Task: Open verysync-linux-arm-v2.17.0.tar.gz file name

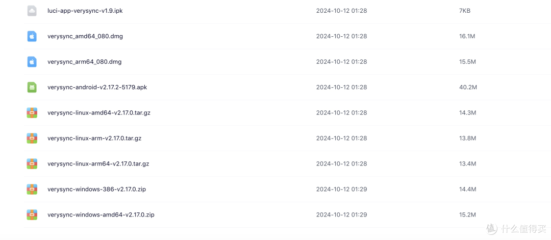Action: 94,138
